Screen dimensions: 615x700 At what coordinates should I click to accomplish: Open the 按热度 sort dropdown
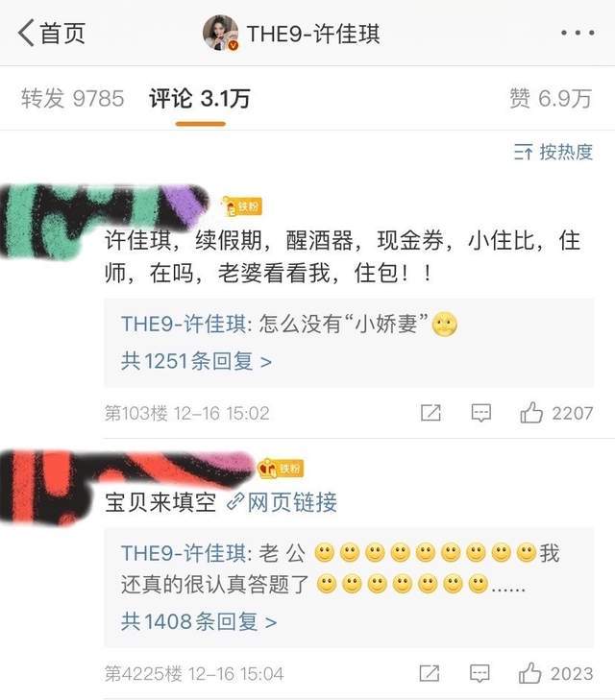[x=553, y=153]
